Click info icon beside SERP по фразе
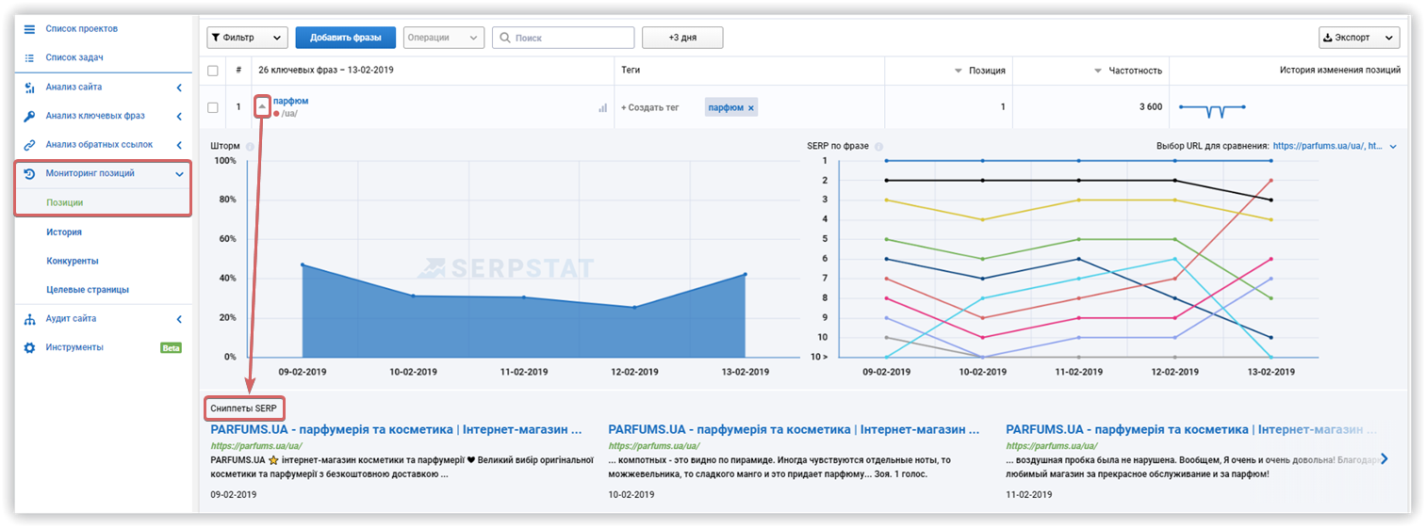The height and width of the screenshot is (528, 1426). pos(878,146)
